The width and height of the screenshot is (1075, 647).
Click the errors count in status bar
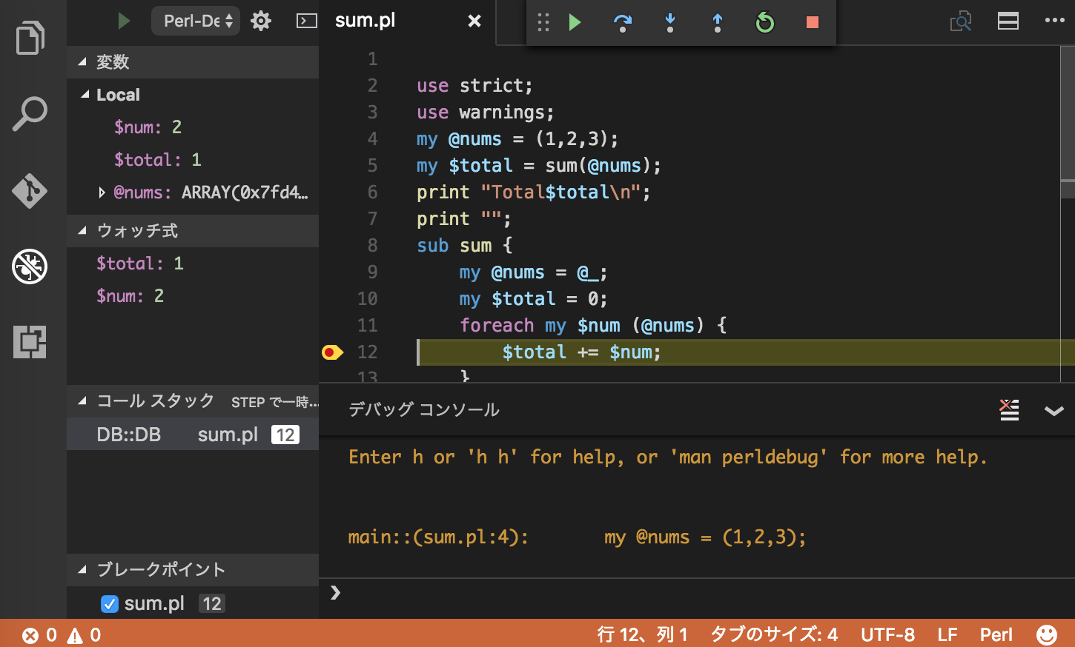pos(40,635)
